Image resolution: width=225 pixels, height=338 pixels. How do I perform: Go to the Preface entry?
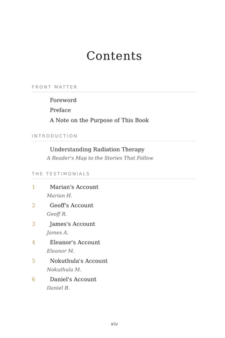point(60,110)
